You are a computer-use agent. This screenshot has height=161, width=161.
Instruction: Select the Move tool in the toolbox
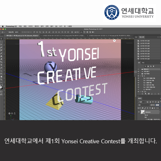1,39
